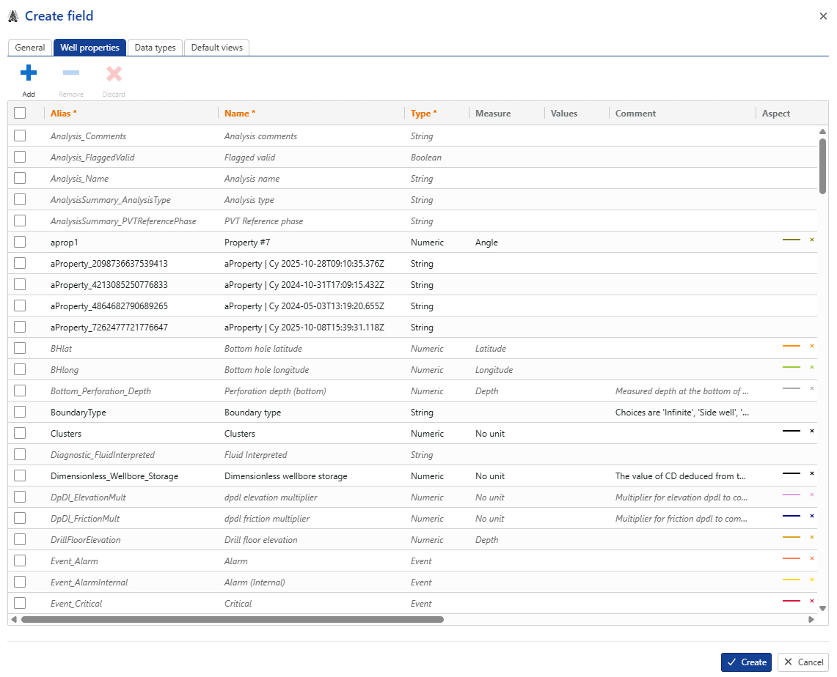The height and width of the screenshot is (677, 837).
Task: Check the box for the apropt1 row
Action: [x=20, y=242]
